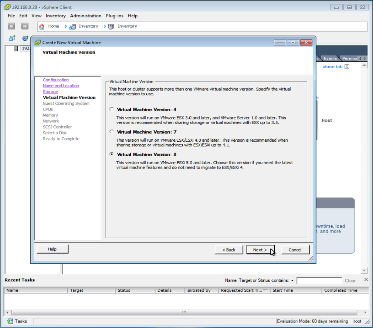Click the Completed Time column header
Screen dimensions: 373x328
(345, 290)
